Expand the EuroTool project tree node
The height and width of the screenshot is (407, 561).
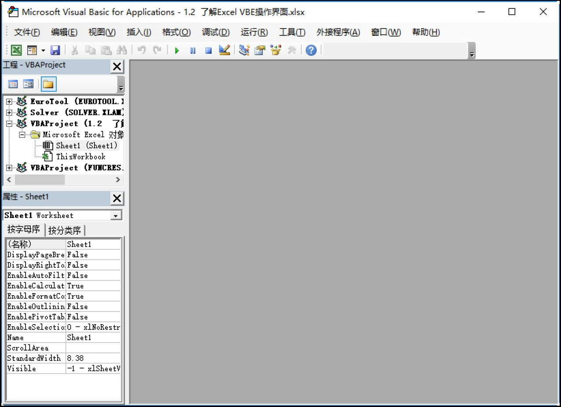pos(9,101)
